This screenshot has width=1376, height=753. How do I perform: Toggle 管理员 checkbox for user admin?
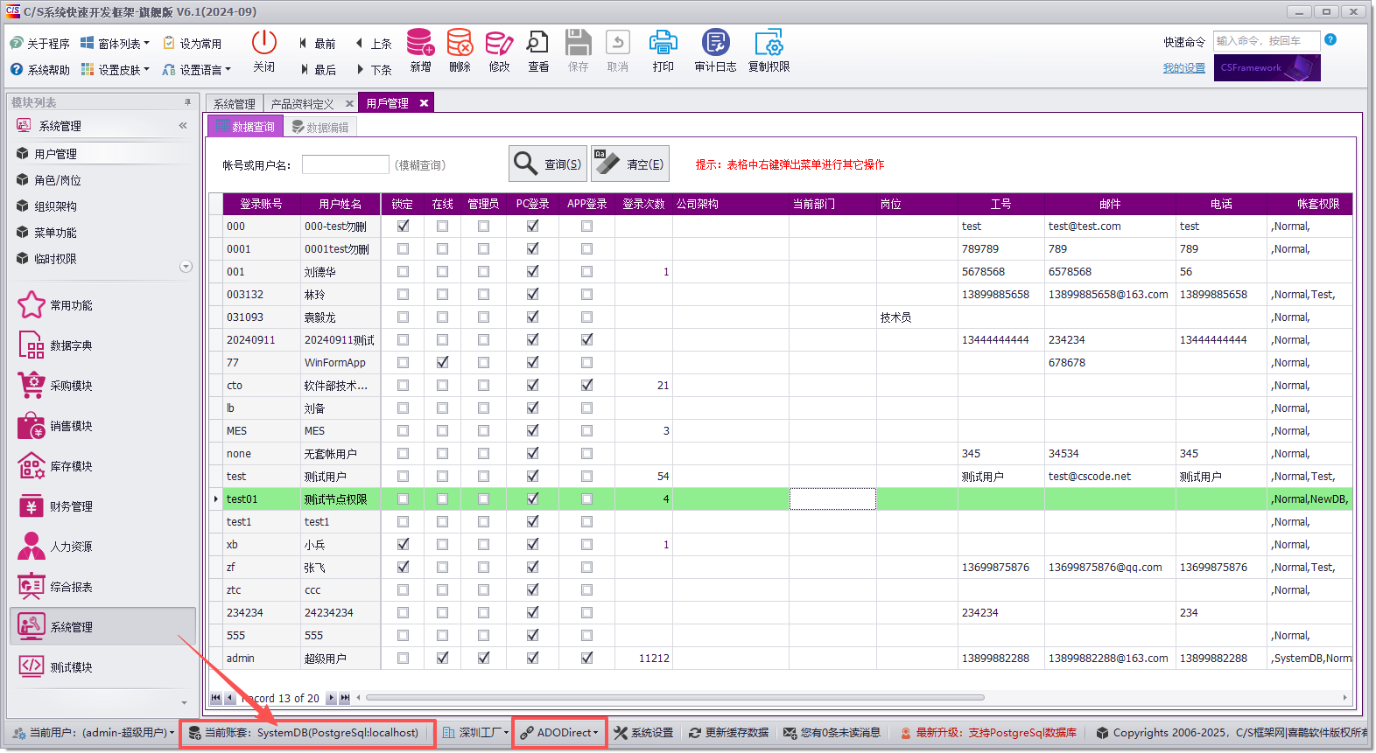coord(483,658)
